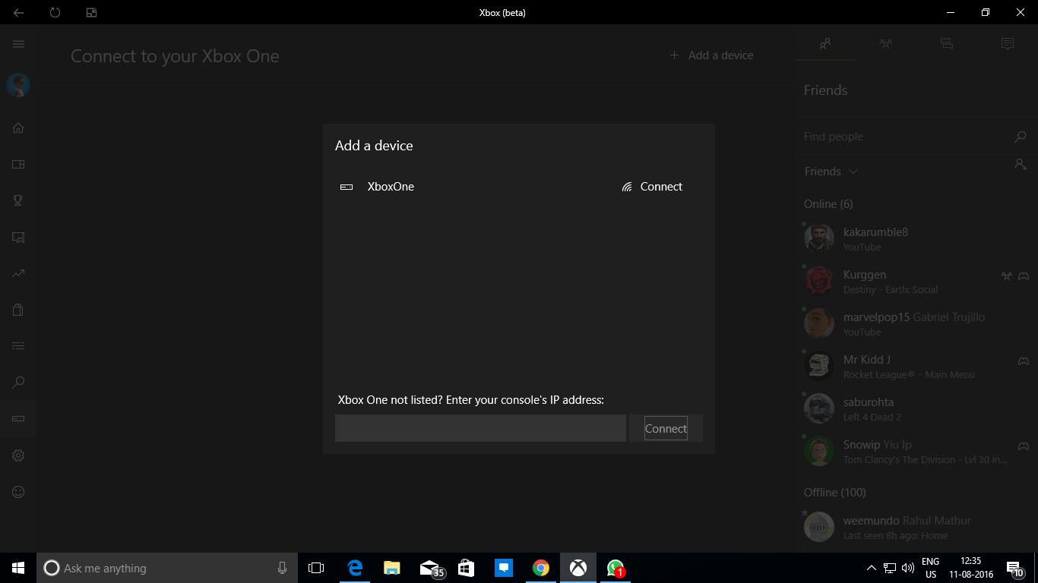Click the refresh icon in title bar
Image resolution: width=1038 pixels, height=583 pixels.
coord(55,12)
